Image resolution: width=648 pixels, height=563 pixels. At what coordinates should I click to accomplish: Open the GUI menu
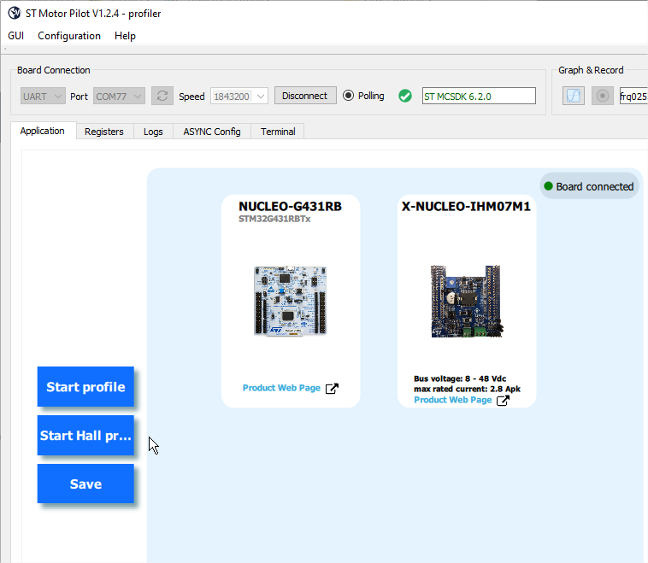15,36
